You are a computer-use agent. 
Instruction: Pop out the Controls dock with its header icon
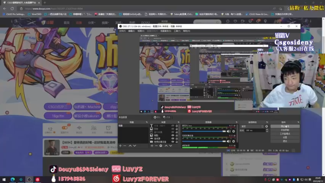[298, 122]
